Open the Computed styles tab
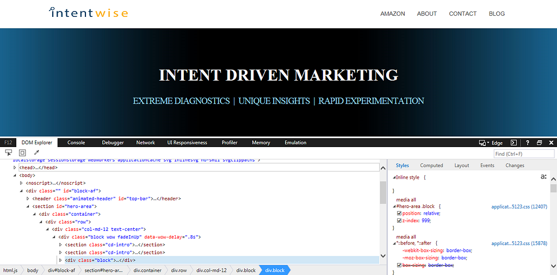Screen dimensions: 557x275 [x=431, y=166]
